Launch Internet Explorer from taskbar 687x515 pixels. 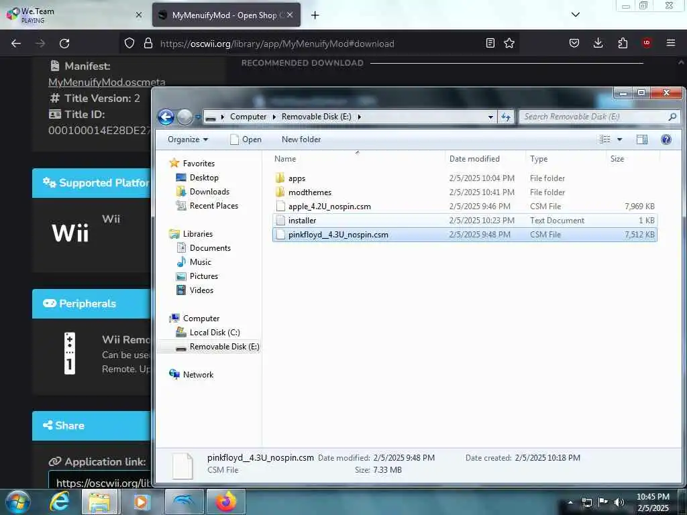coord(59,502)
